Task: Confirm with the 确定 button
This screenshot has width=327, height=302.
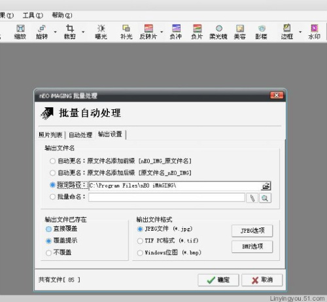Action: 218,280
